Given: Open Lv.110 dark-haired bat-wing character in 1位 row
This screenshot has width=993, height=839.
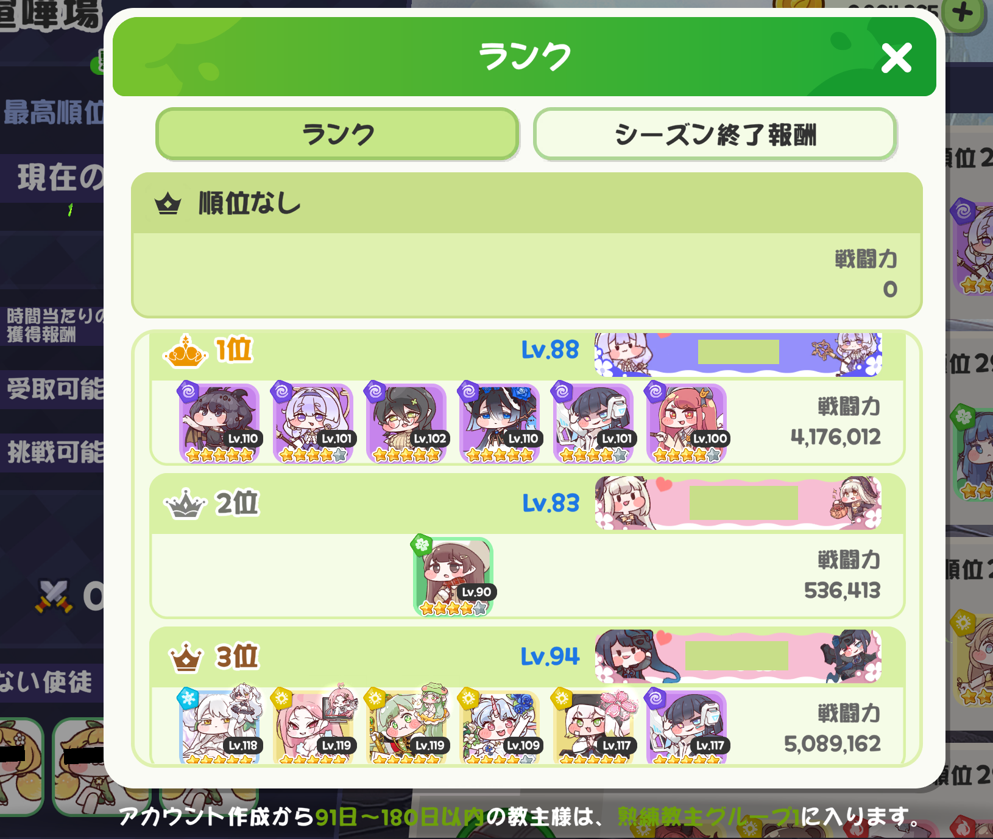Looking at the screenshot, I should coord(219,423).
